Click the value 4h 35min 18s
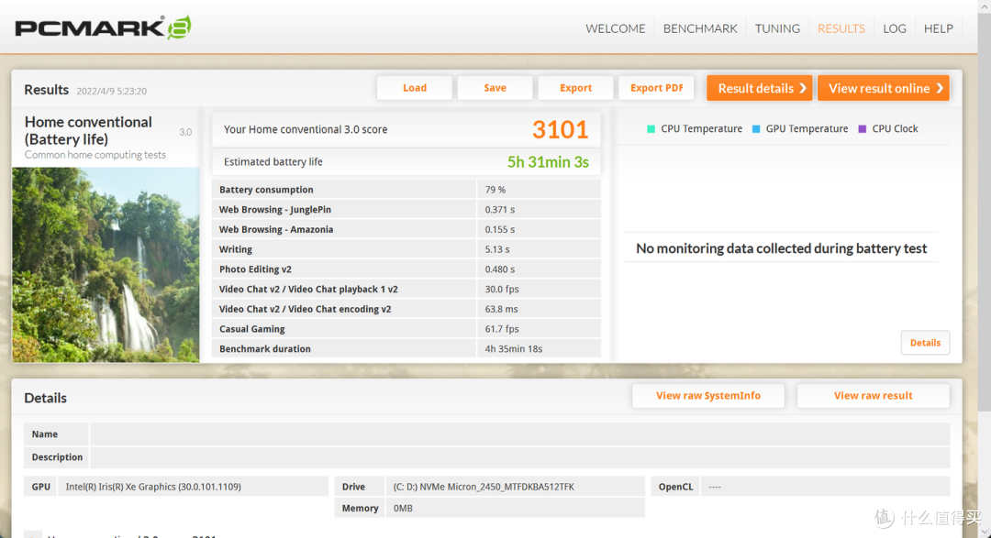991x538 pixels. [x=514, y=348]
